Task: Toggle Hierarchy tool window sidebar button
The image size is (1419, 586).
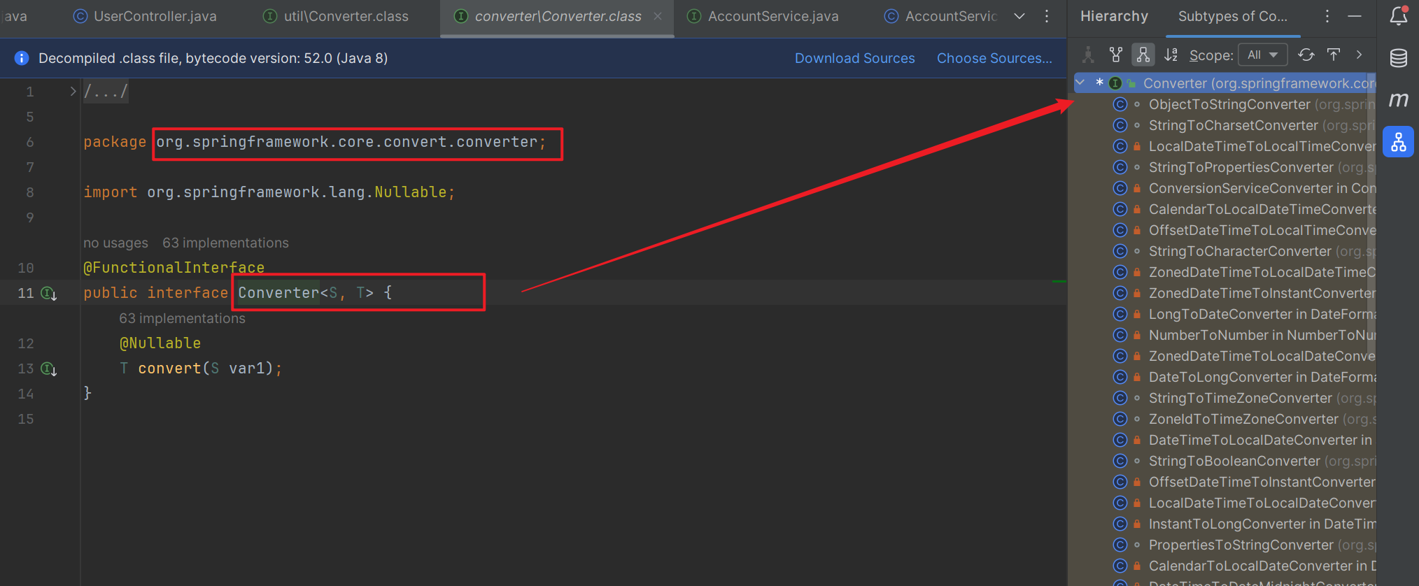Action: 1399,142
